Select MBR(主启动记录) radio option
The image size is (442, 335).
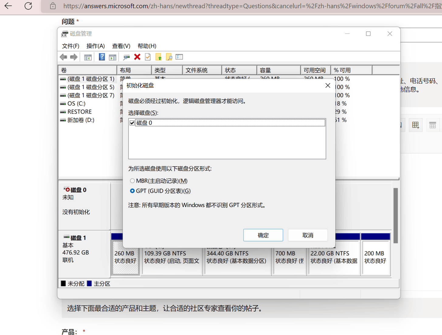coord(132,181)
